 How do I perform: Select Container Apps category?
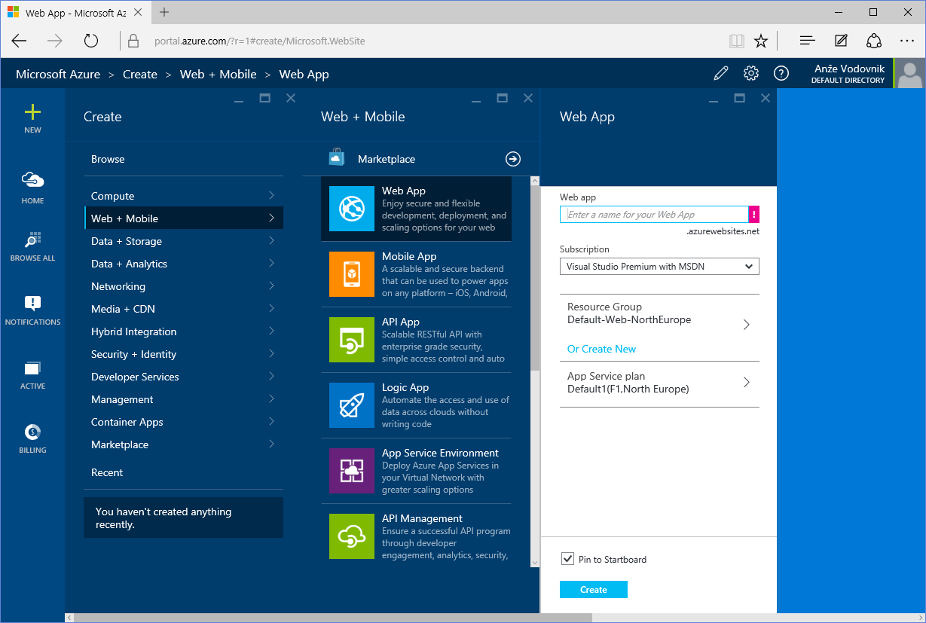tap(184, 422)
